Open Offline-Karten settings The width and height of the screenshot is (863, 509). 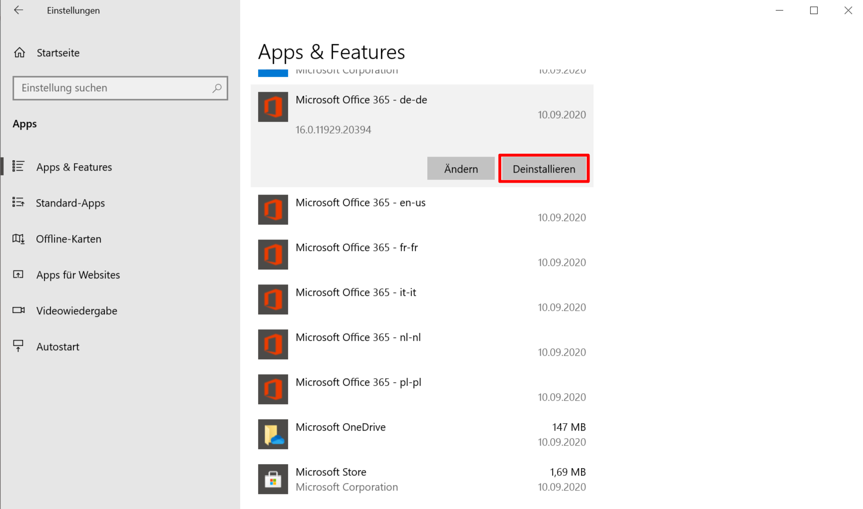tap(120, 239)
